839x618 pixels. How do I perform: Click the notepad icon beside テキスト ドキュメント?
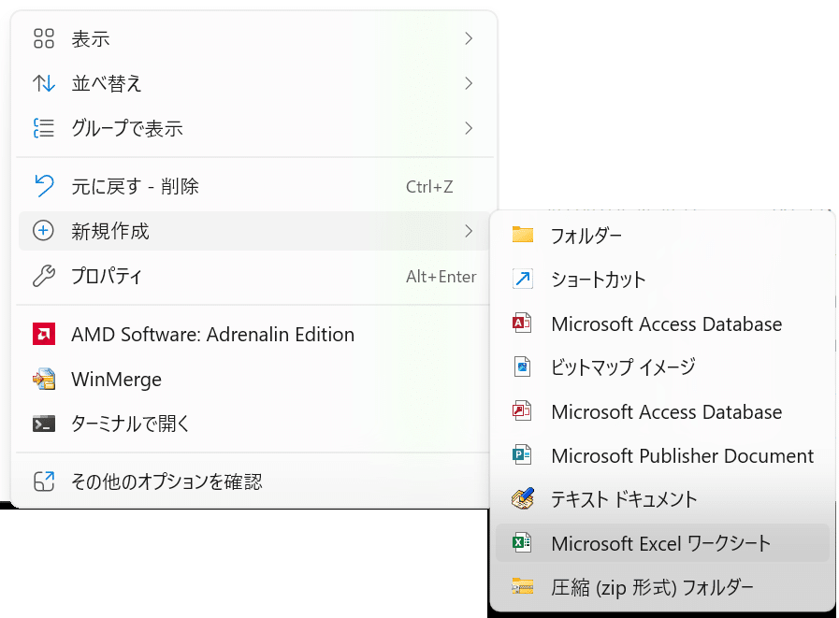tap(522, 498)
